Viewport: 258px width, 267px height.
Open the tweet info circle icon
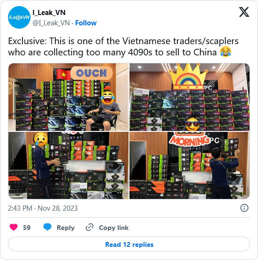pyautogui.click(x=244, y=208)
